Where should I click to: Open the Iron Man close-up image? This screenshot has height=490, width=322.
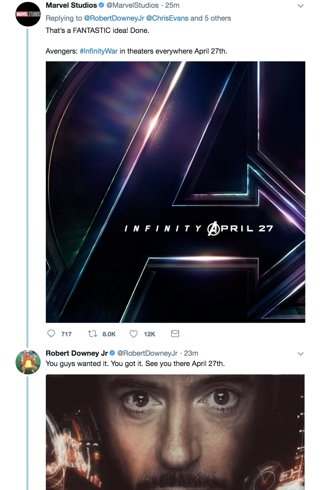[x=175, y=432]
